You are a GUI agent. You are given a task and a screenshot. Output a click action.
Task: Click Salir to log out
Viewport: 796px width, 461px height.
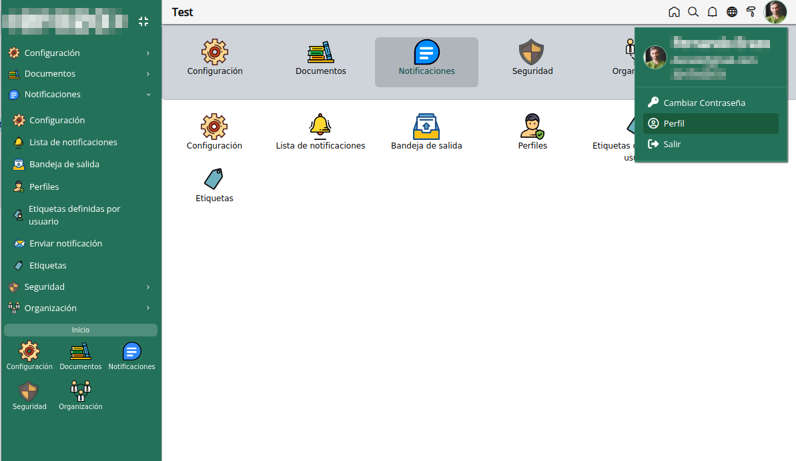click(x=710, y=145)
